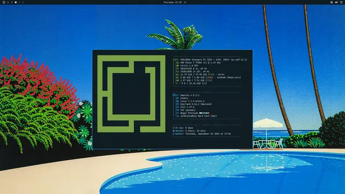Viewport: 345px width, 194px height.
Task: Open the Omarchy menu icon in the top bar
Action: tap(4, 2)
